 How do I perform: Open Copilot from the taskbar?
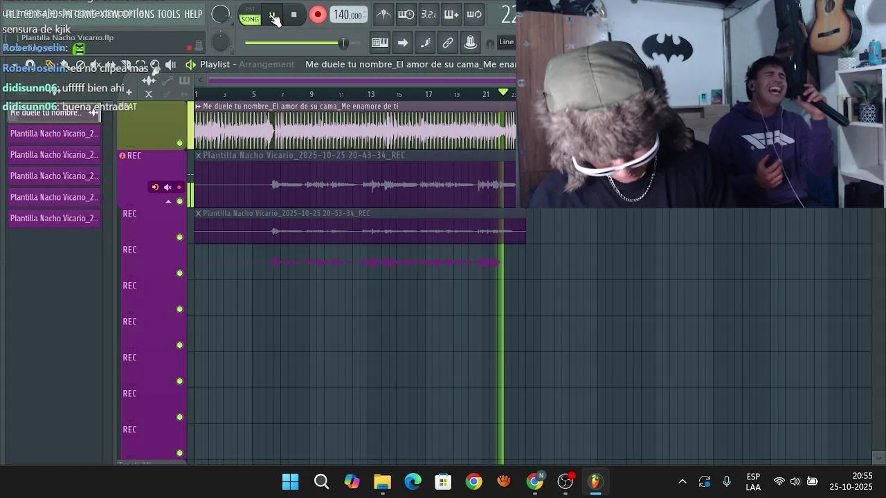[x=352, y=481]
